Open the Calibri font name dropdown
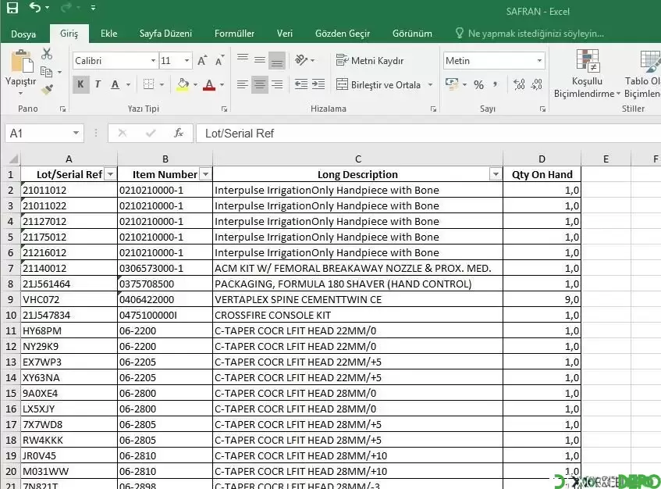 pos(154,61)
